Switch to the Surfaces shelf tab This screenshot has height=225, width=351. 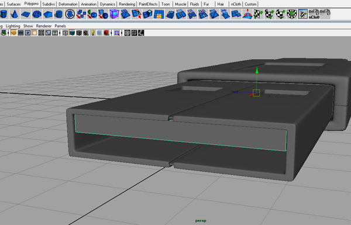point(13,4)
